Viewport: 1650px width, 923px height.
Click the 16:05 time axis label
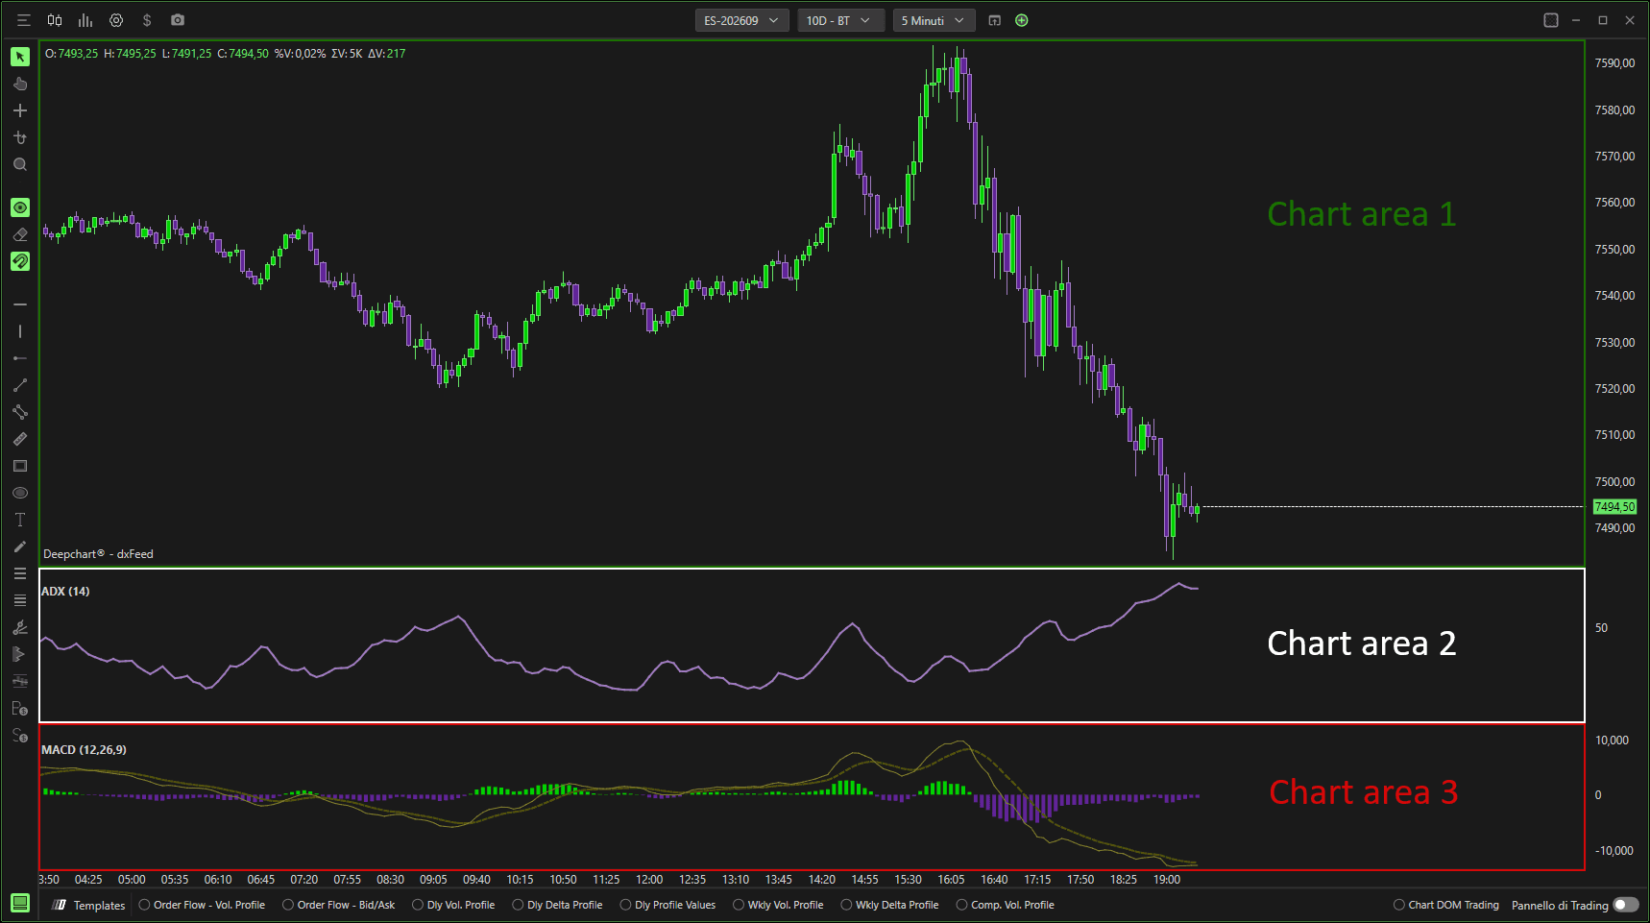pos(951,880)
